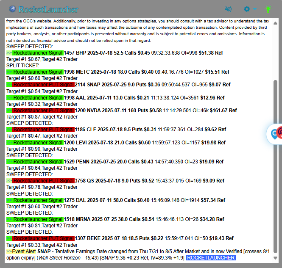
Task: Select the METC 18.0 Calls signal label
Action: pos(38,72)
